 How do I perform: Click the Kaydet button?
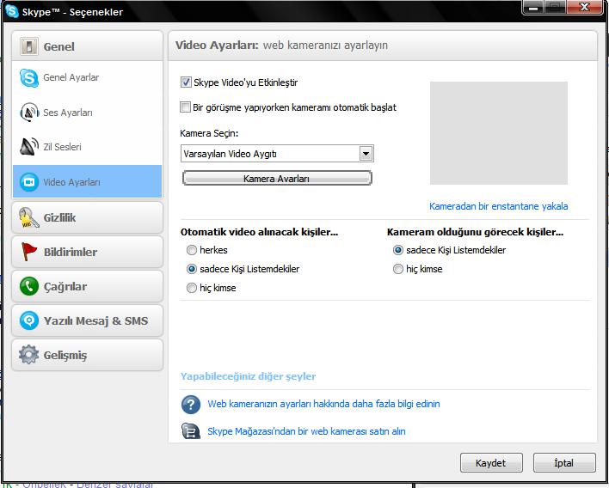pos(491,463)
